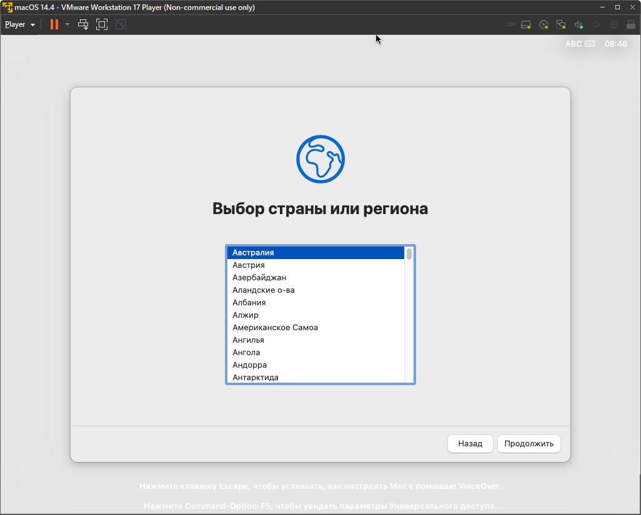Pick Андорра from the country list
This screenshot has width=641, height=515.
pyautogui.click(x=249, y=365)
